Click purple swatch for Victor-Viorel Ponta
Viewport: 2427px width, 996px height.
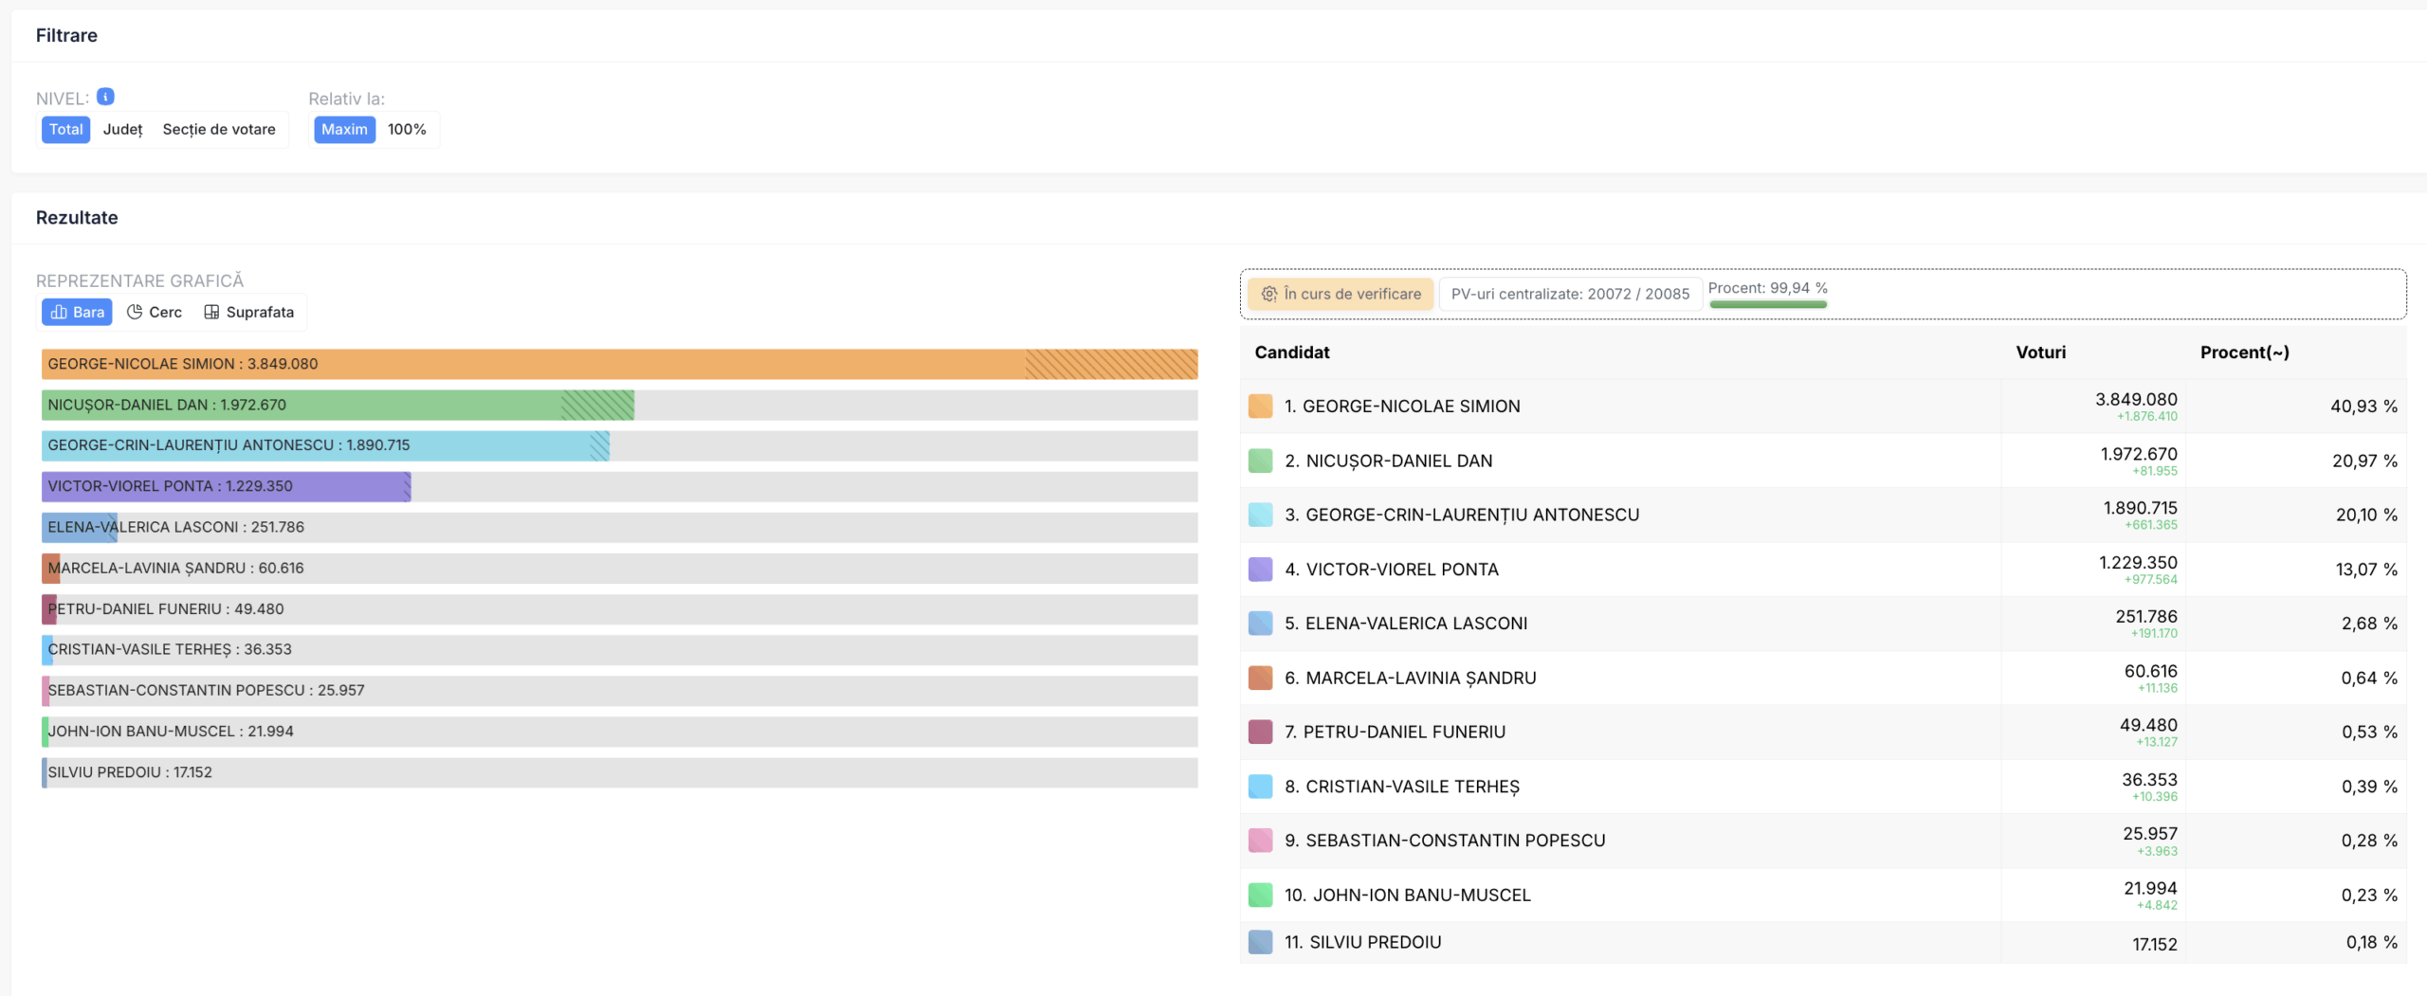pyautogui.click(x=1260, y=570)
